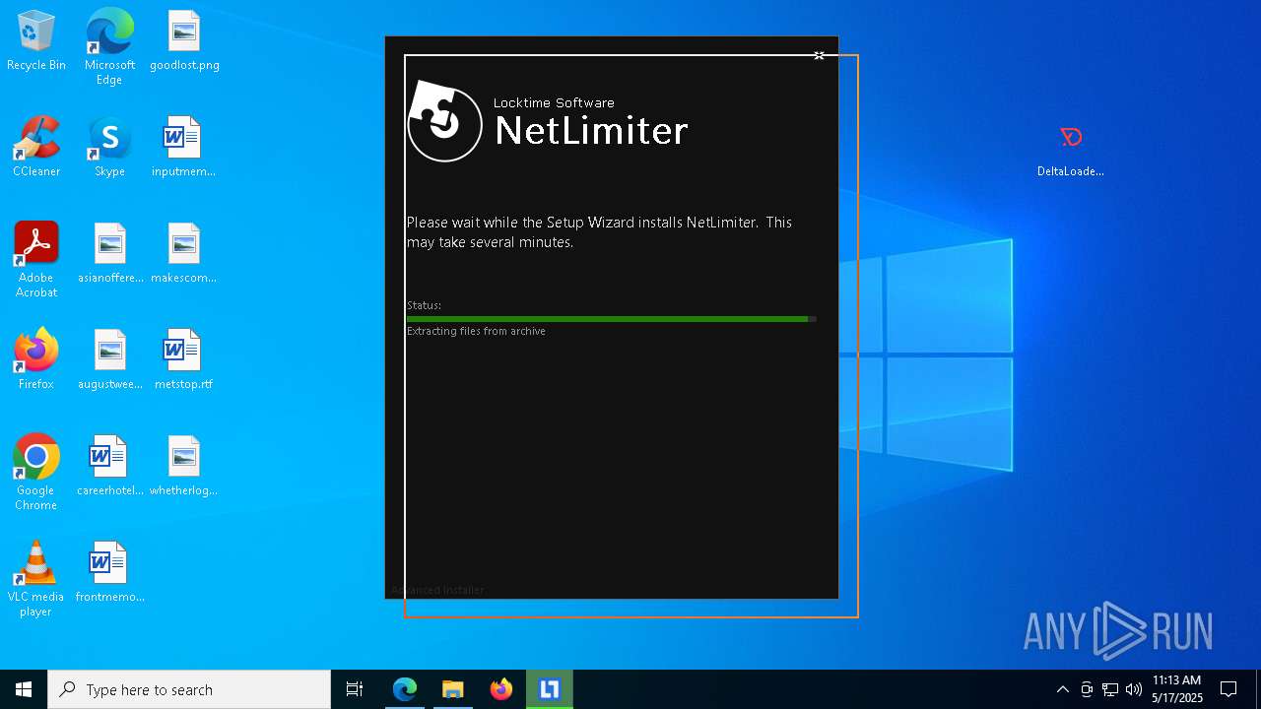
Task: Select the metstop.rtf document
Action: tap(183, 360)
